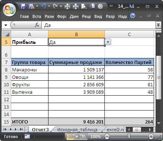Click the fx Insert Function icon

tap(37, 25)
